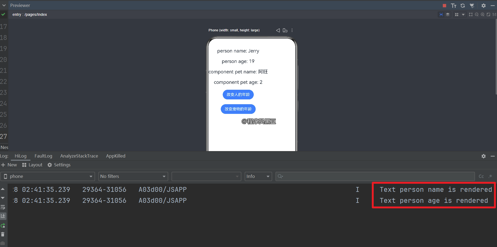497x247 pixels.
Task: Open the phone more options menu
Action: (292, 30)
